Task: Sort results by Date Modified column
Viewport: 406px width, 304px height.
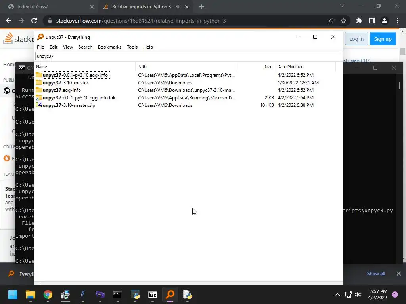Action: [305, 66]
